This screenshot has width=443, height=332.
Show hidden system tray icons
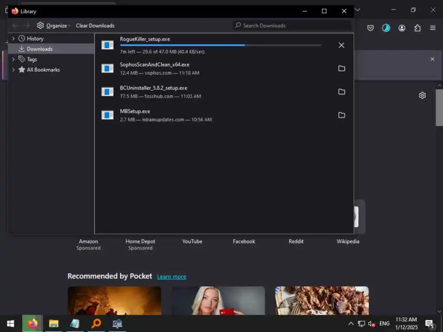pos(350,323)
